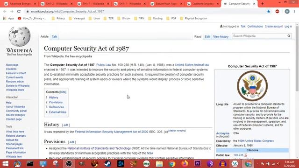
Task: Open the Linux bookmarks folder
Action: pyautogui.click(x=94, y=19)
